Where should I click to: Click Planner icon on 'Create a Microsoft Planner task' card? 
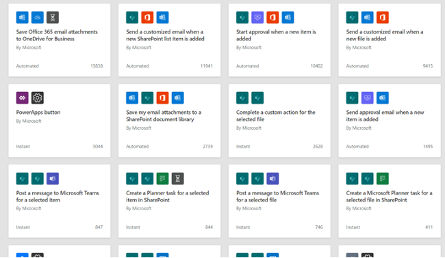[x=383, y=179]
